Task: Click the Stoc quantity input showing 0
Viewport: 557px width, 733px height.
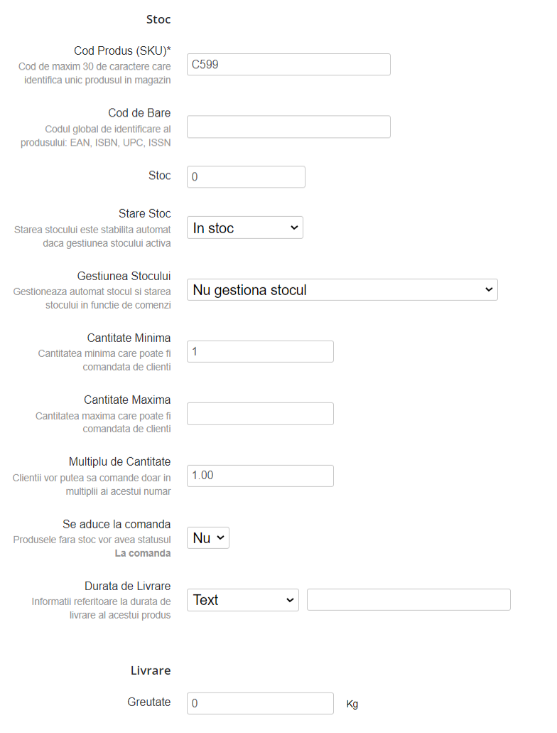Action: 246,177
